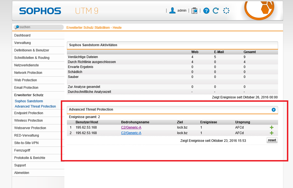Expand second threat row with green plus
The image size is (293, 188).
click(x=271, y=133)
